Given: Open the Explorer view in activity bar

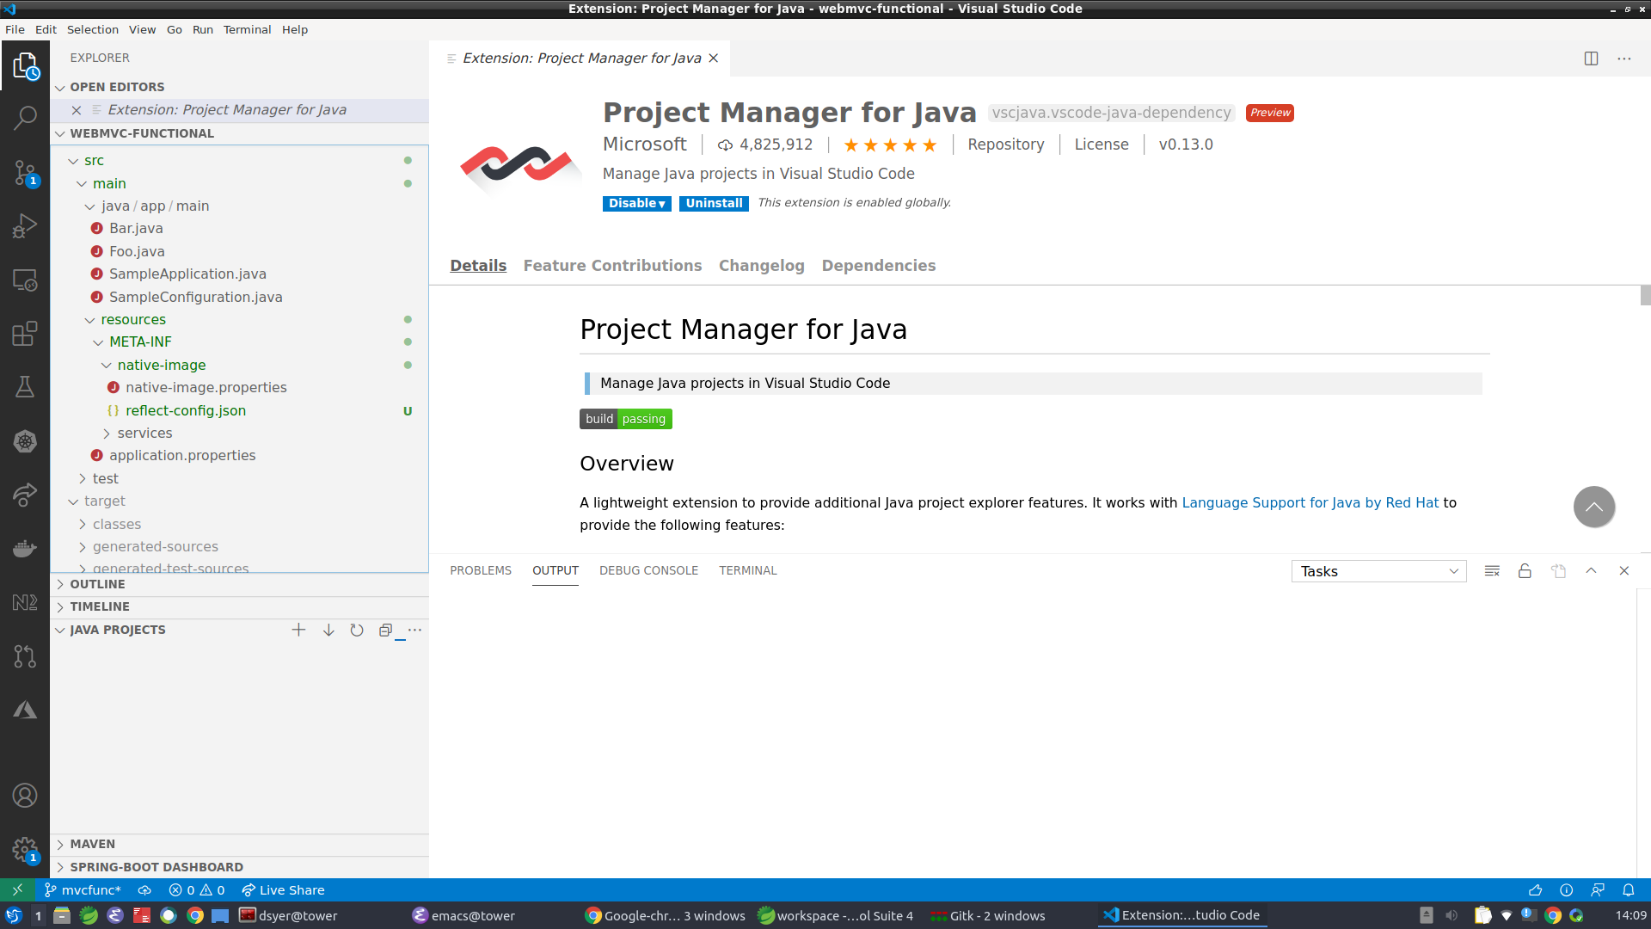Looking at the screenshot, I should [x=25, y=65].
